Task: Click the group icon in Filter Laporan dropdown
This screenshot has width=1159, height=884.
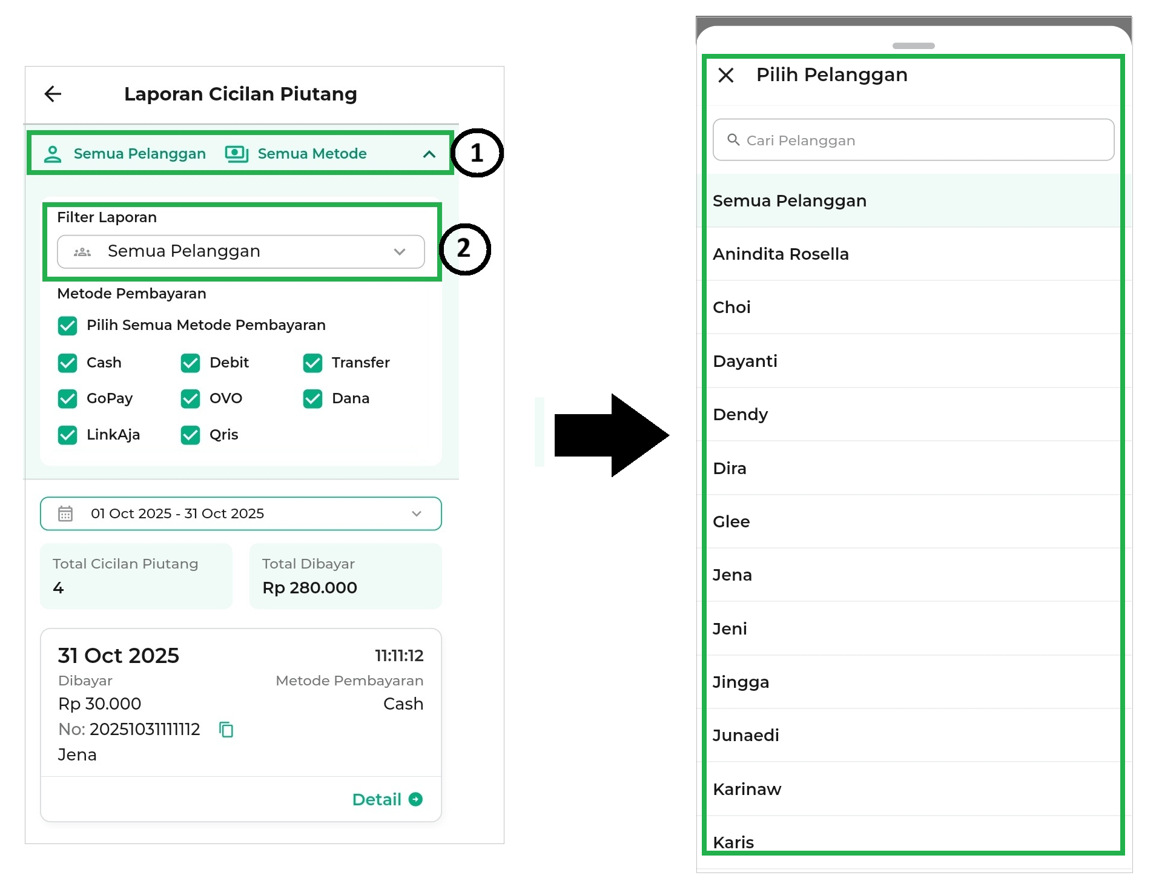Action: point(82,252)
